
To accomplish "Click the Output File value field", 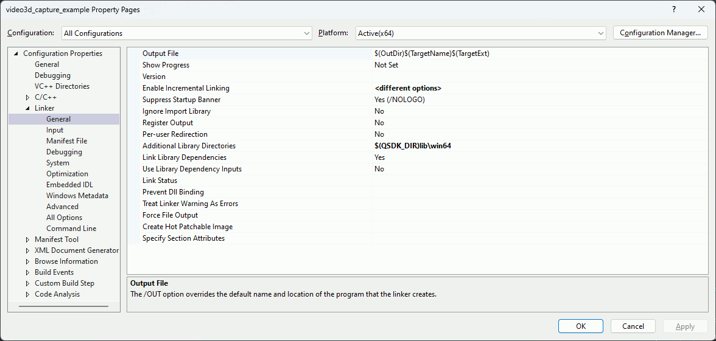I will [x=539, y=53].
